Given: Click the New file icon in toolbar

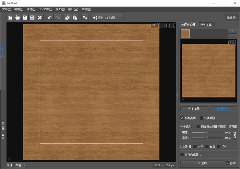Looking at the screenshot, I should coord(10,17).
